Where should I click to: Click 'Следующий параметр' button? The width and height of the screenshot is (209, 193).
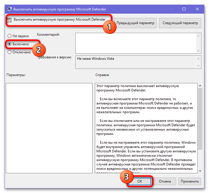click(180, 23)
